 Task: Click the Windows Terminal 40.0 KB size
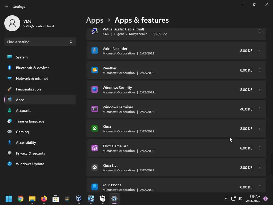pyautogui.click(x=246, y=109)
